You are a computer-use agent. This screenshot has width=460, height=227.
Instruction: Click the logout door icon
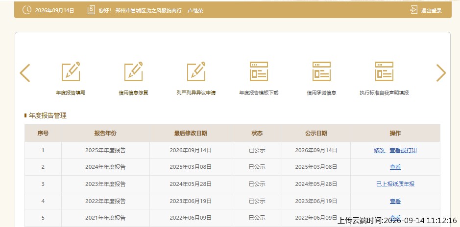tap(413, 10)
